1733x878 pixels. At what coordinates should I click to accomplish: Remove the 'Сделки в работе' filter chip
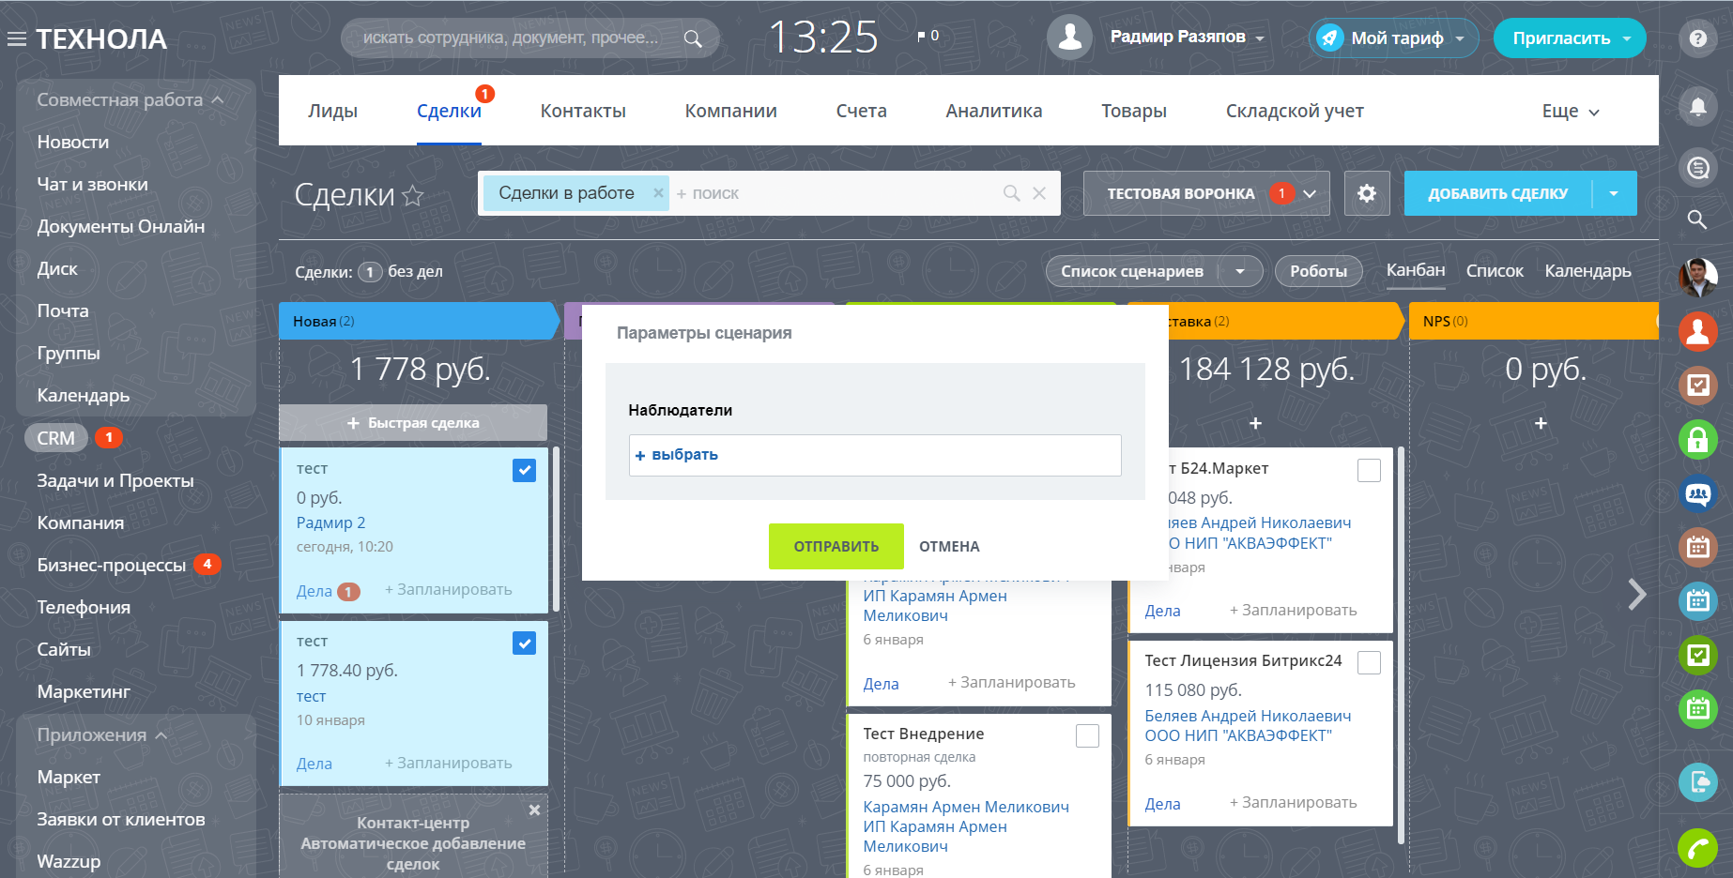click(x=658, y=192)
